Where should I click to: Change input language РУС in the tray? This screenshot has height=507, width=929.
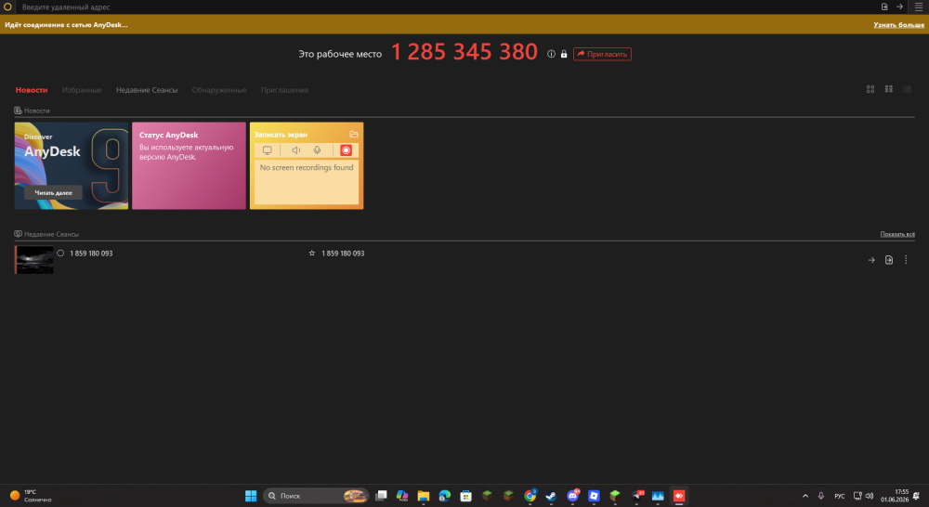840,497
